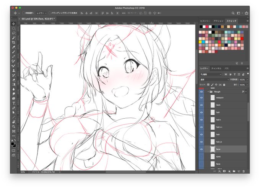Open the Layers panel options menu

247,68
